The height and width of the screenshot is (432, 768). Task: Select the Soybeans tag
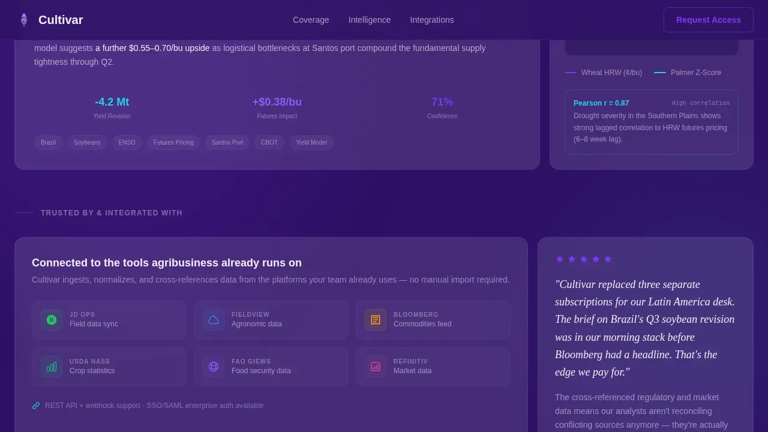point(87,142)
